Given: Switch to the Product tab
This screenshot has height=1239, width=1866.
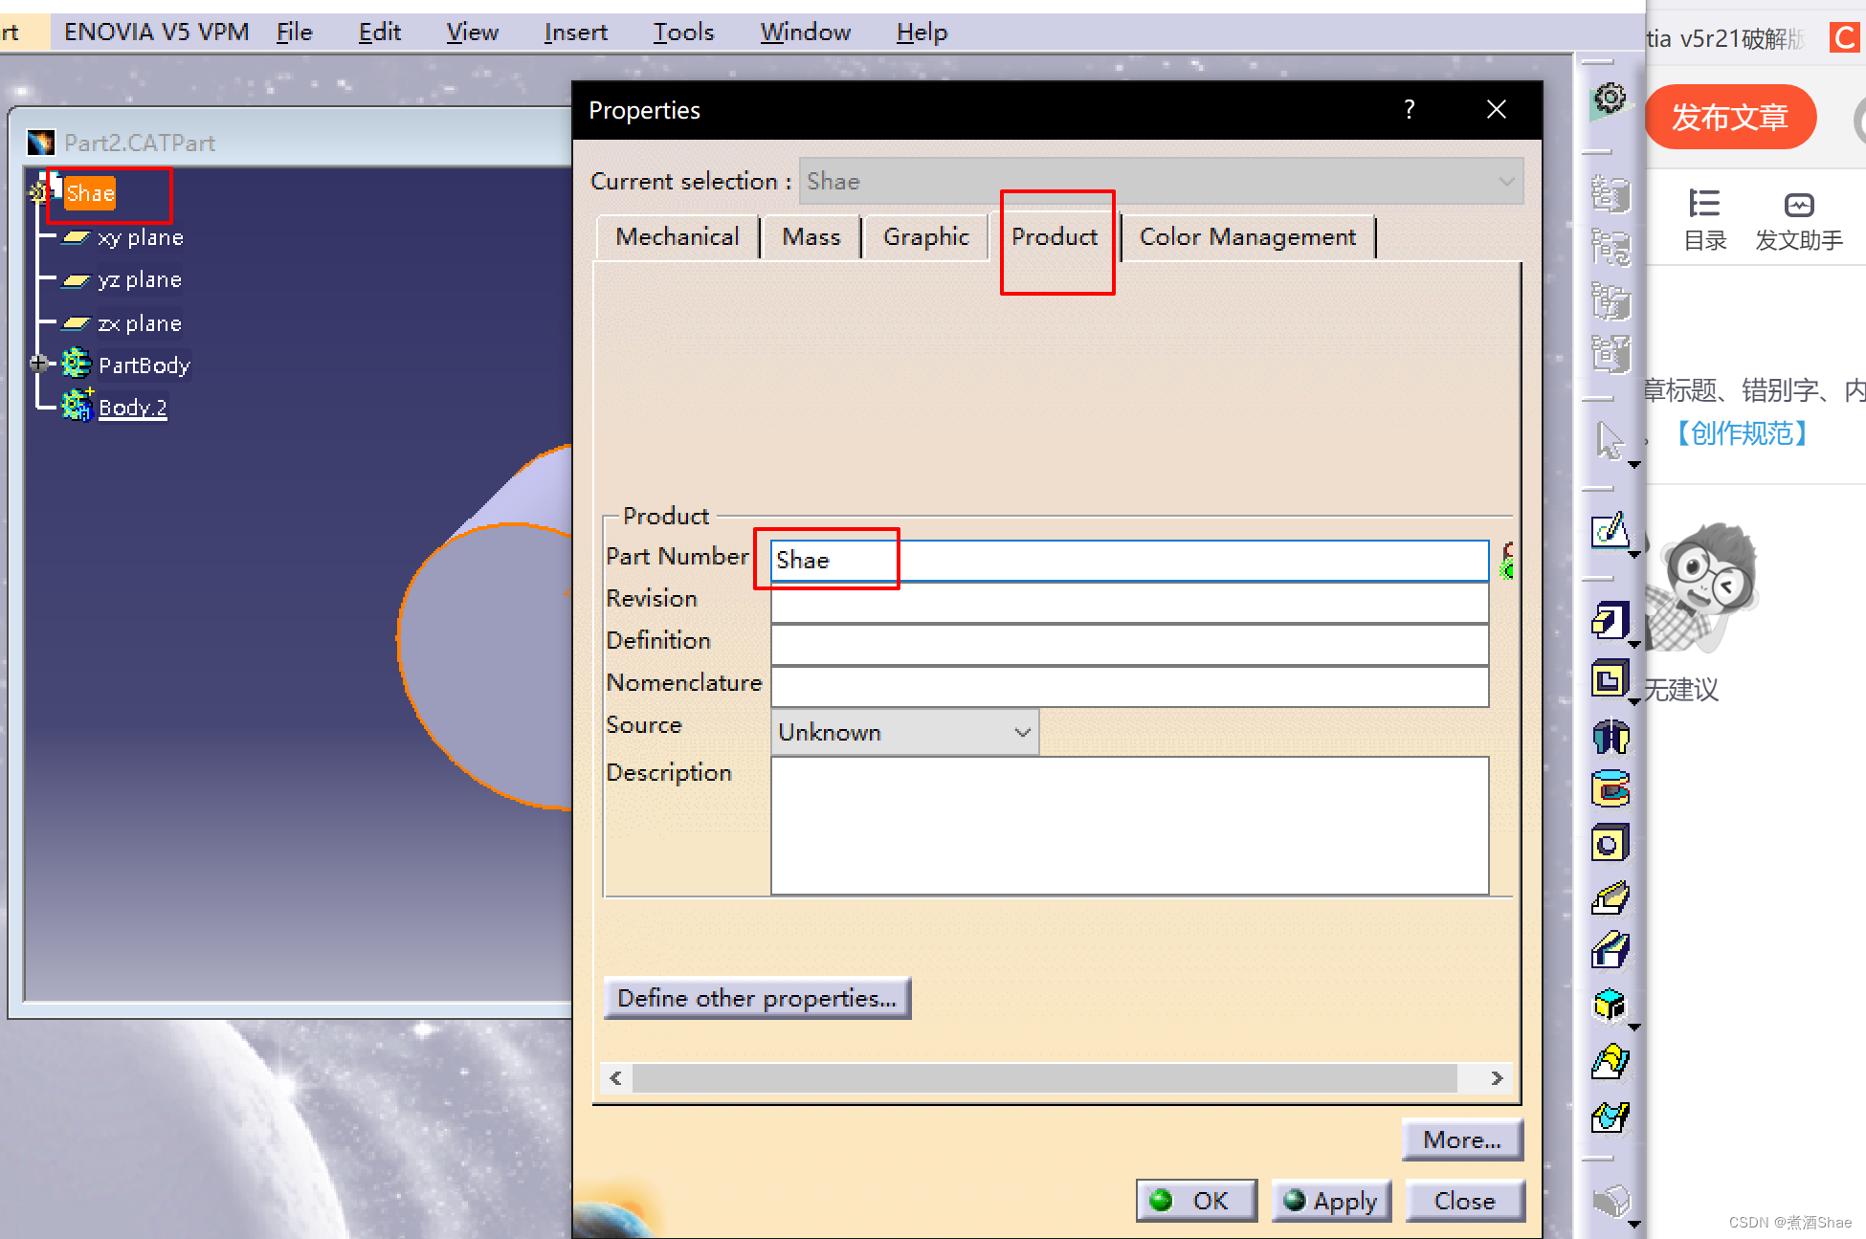Looking at the screenshot, I should 1055,237.
